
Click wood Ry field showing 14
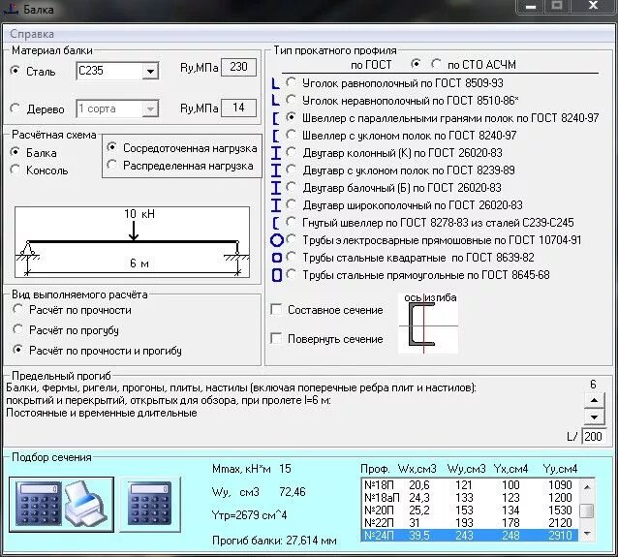click(x=238, y=108)
